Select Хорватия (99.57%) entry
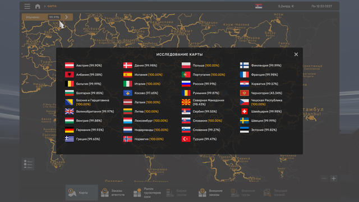Viewport: 359px width, 202px height. coord(259,84)
